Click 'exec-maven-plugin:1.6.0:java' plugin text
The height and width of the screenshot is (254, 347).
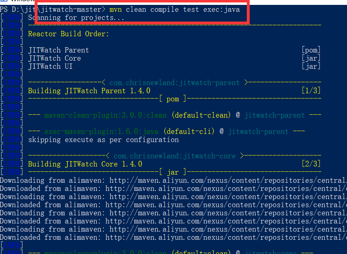(x=101, y=131)
